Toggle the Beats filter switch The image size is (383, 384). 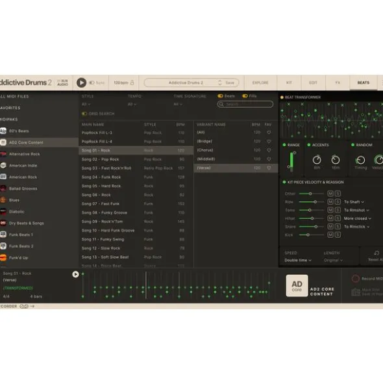pyautogui.click(x=220, y=96)
